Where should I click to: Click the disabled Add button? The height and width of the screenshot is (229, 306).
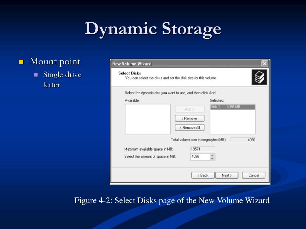pos(189,109)
